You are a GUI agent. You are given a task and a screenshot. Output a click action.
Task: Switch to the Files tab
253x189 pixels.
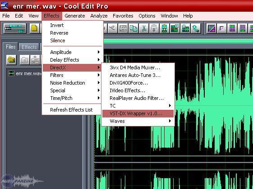point(11,47)
